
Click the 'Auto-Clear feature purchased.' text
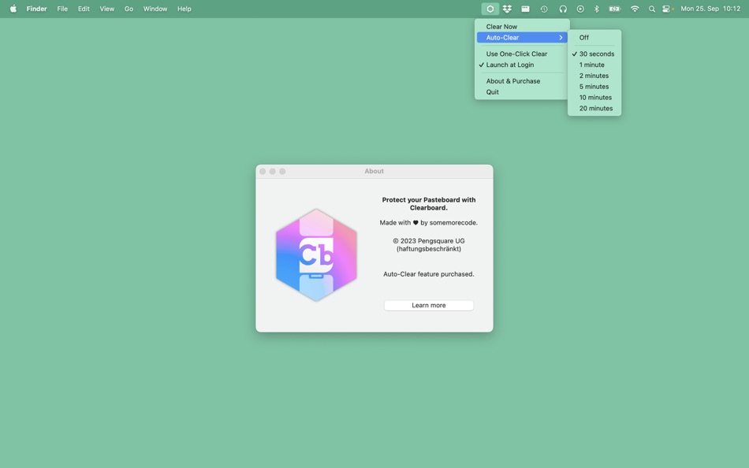[x=428, y=274]
